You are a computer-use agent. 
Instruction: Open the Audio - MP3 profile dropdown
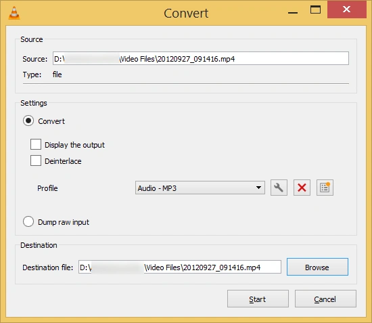(x=200, y=188)
